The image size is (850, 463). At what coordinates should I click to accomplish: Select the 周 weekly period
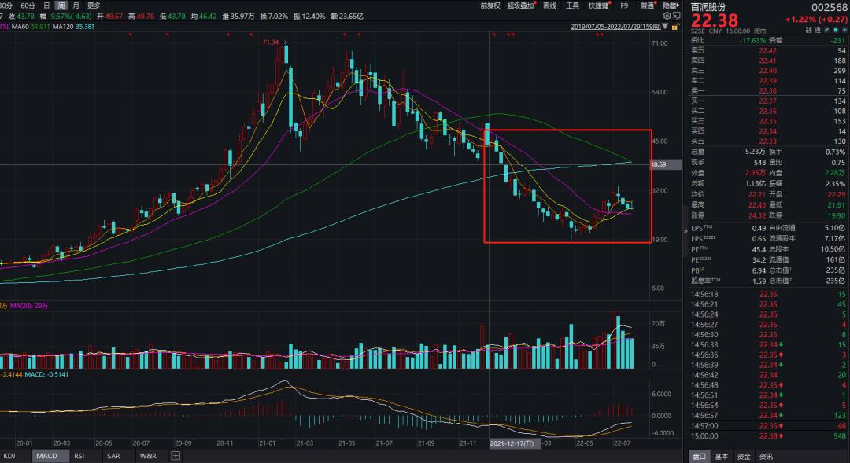pos(61,6)
